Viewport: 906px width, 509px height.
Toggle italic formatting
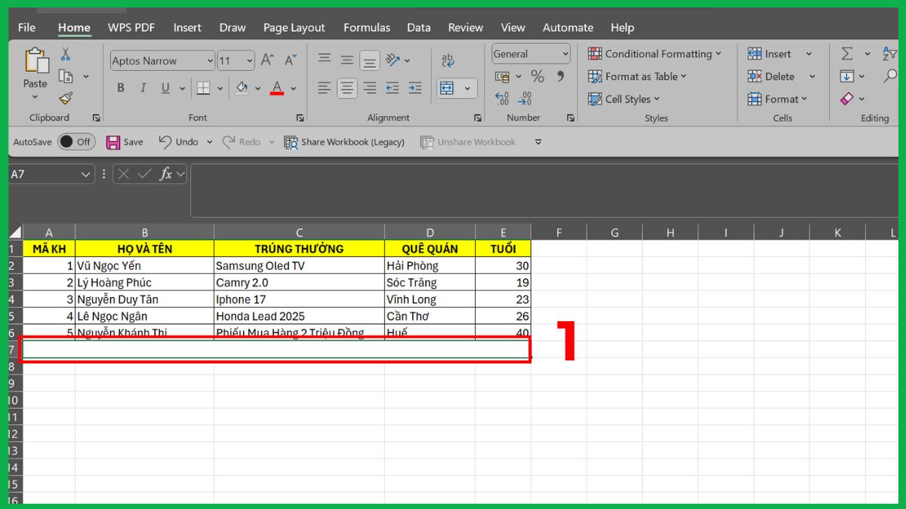tap(143, 87)
